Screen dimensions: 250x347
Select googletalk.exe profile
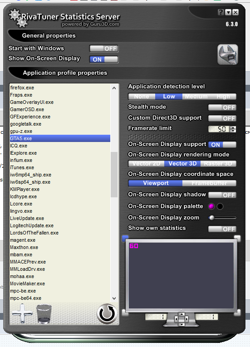point(60,124)
